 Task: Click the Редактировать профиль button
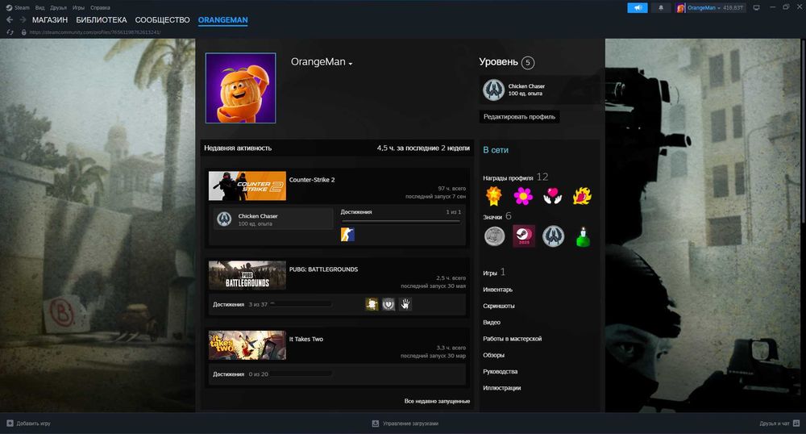tap(519, 117)
